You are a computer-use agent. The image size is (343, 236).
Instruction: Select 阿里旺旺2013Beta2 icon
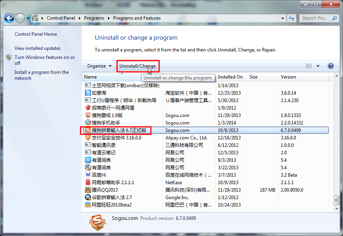(88, 205)
